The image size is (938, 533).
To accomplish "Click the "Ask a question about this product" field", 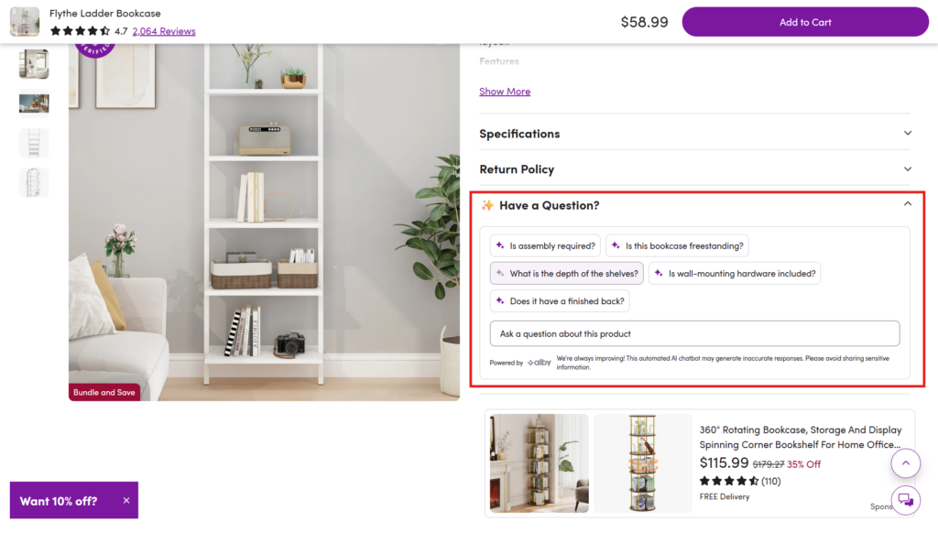I will click(x=694, y=333).
